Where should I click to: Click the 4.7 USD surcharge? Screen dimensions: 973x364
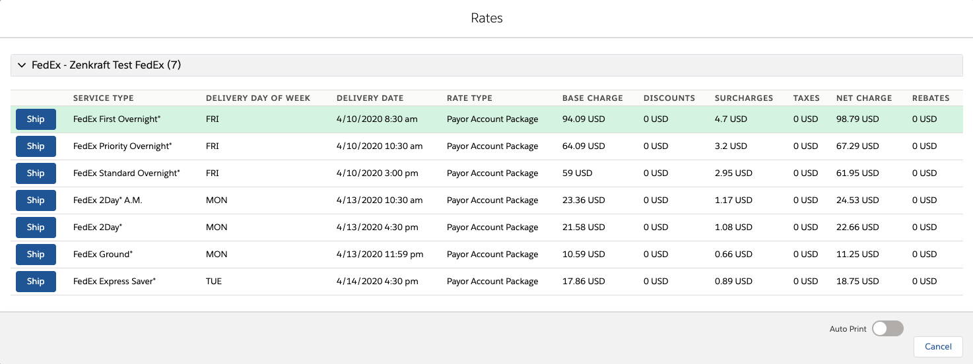coord(731,119)
